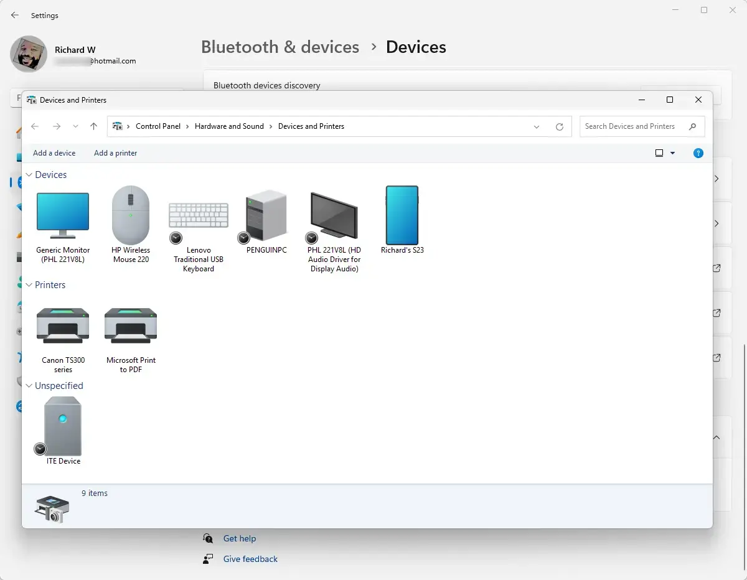Collapse the Devices group
This screenshot has width=747, height=580.
pos(29,175)
